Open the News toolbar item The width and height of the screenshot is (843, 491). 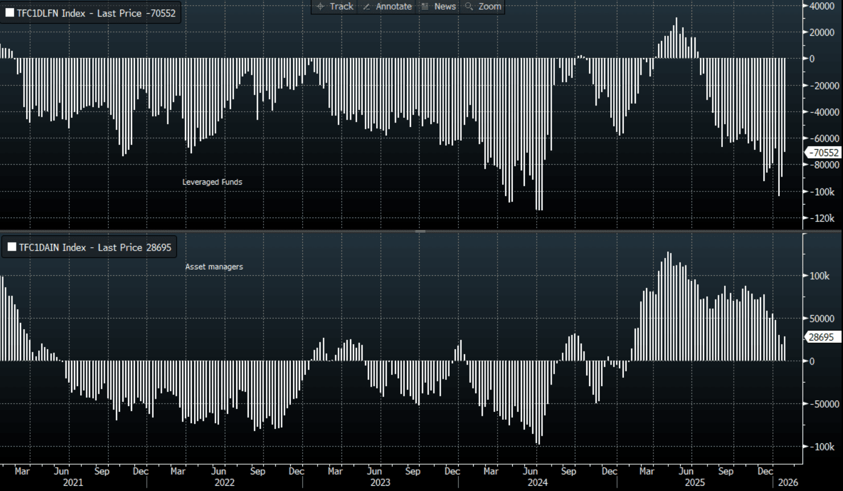pyautogui.click(x=445, y=6)
